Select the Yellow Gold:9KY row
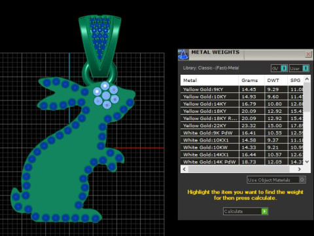The image size is (314, 236). [241, 89]
